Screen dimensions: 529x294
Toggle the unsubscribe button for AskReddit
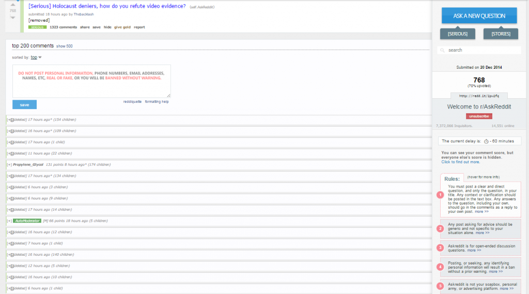[x=479, y=116]
